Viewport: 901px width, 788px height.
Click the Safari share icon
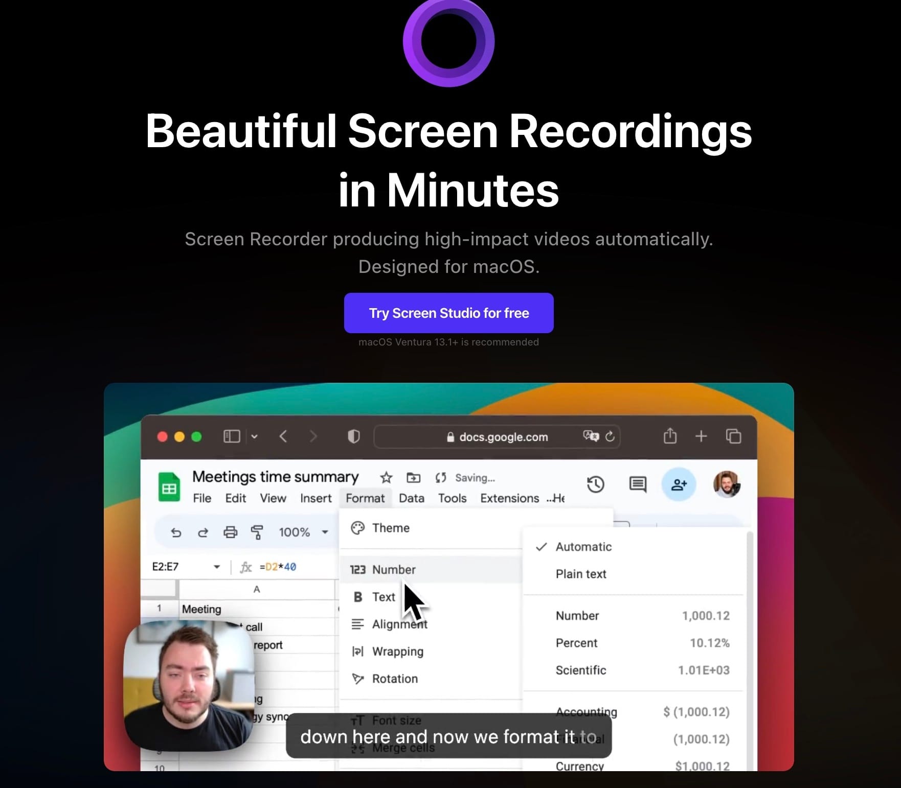[x=670, y=436]
